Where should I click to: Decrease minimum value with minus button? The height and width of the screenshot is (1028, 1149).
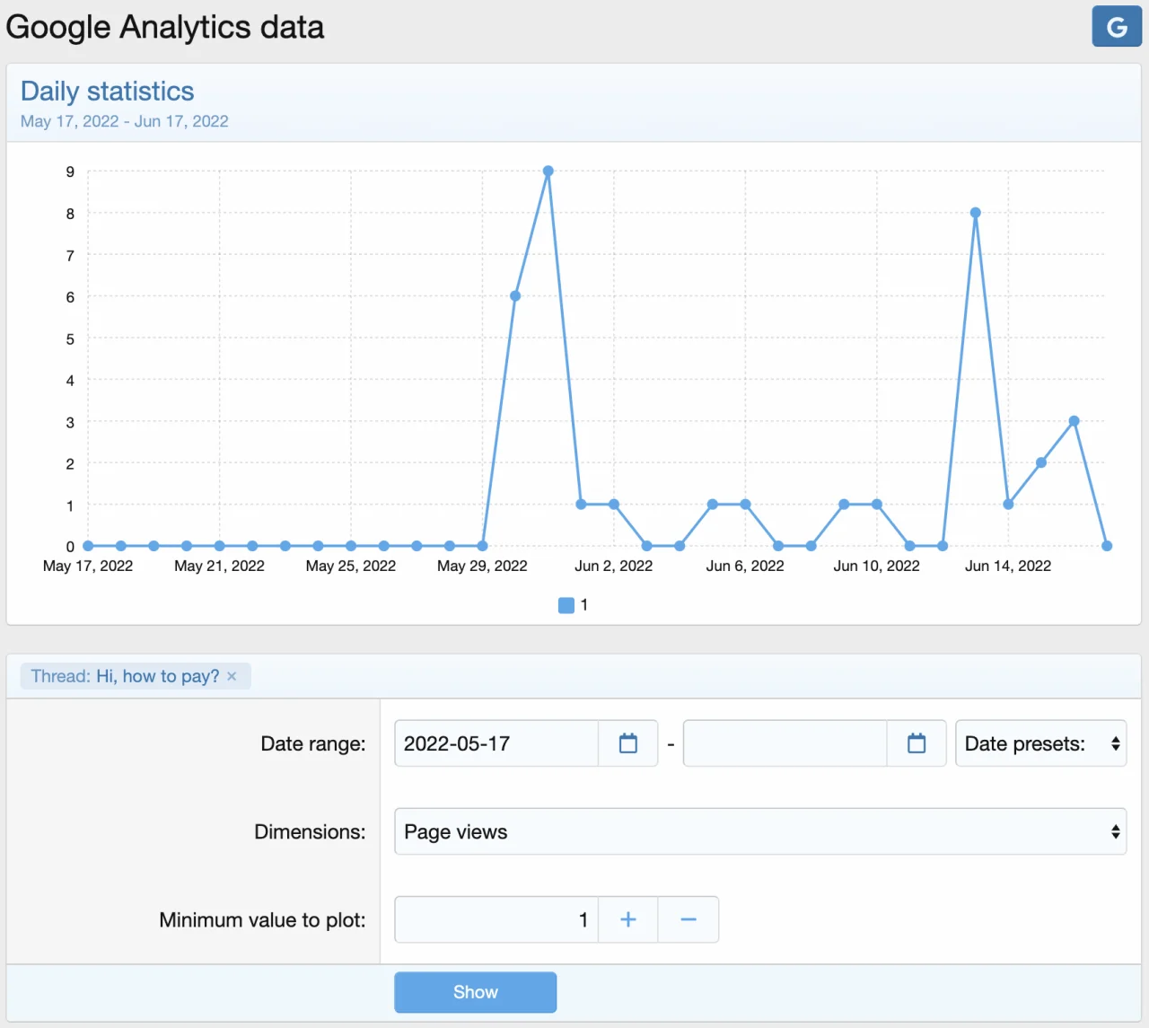coord(688,919)
